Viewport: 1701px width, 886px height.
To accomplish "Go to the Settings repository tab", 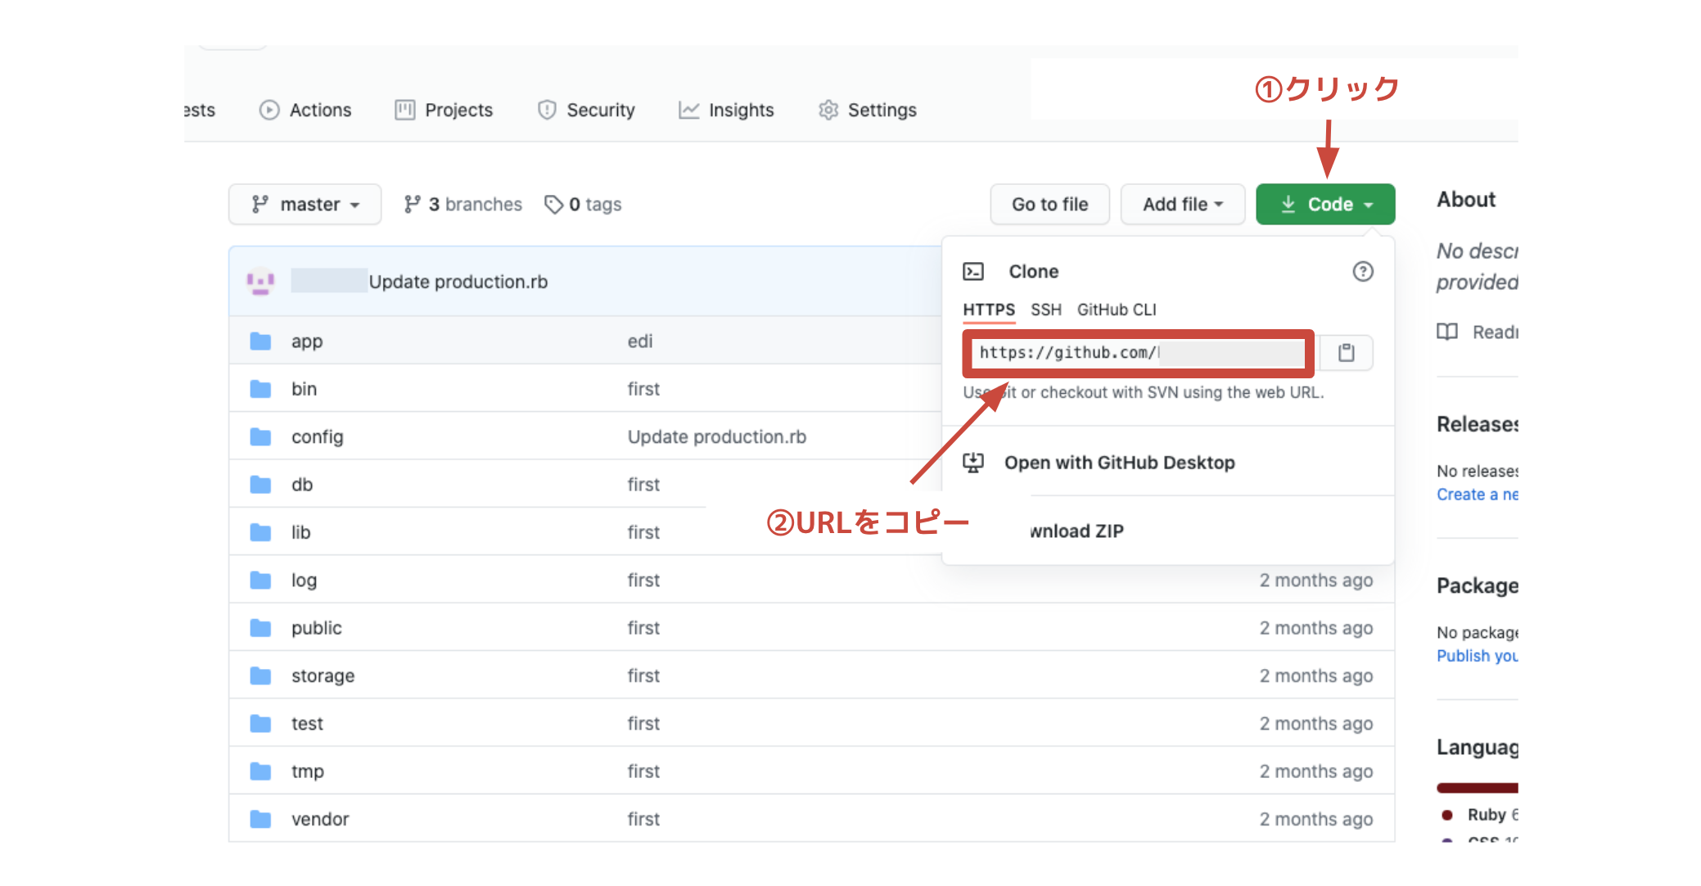I will pyautogui.click(x=868, y=110).
